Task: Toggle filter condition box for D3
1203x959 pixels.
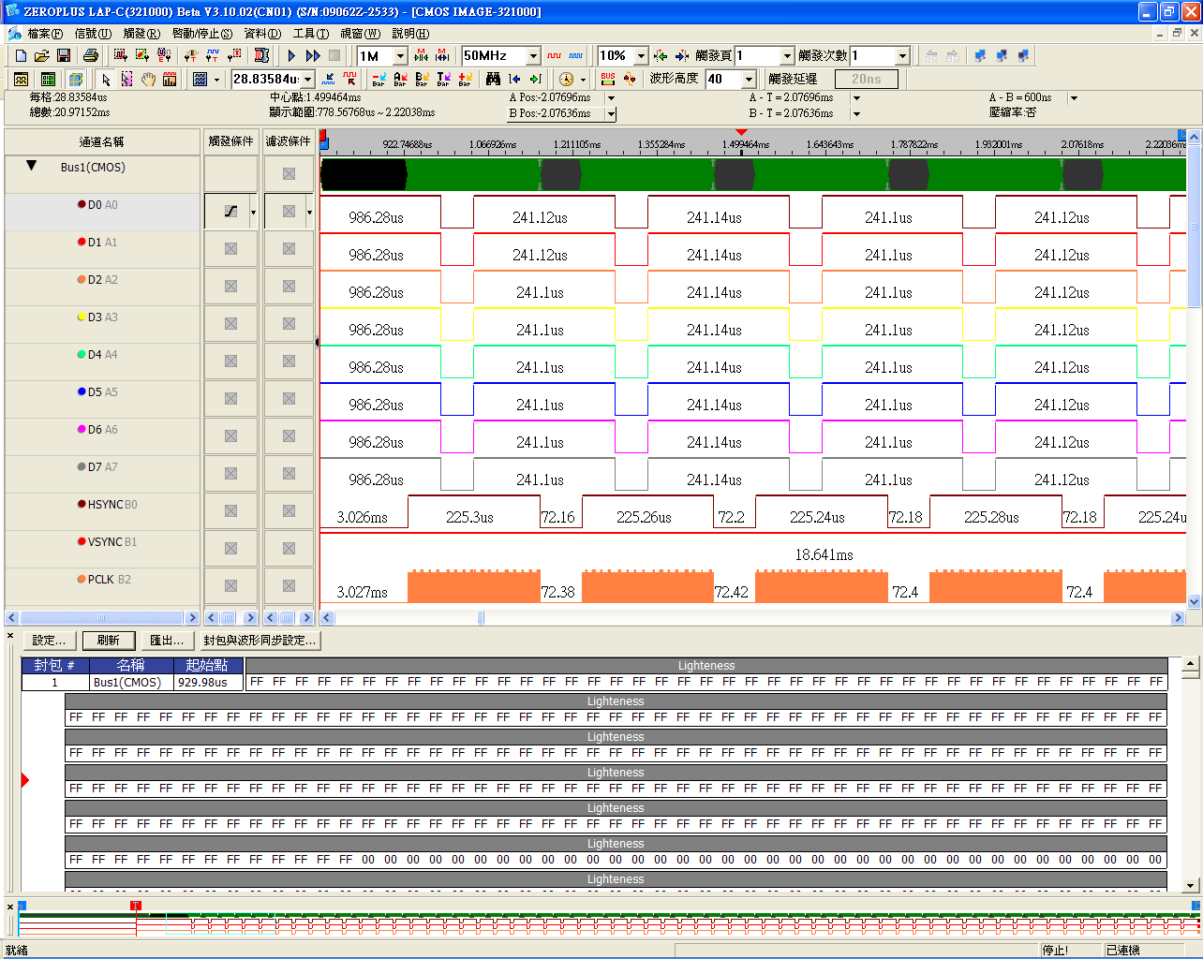Action: (x=290, y=324)
